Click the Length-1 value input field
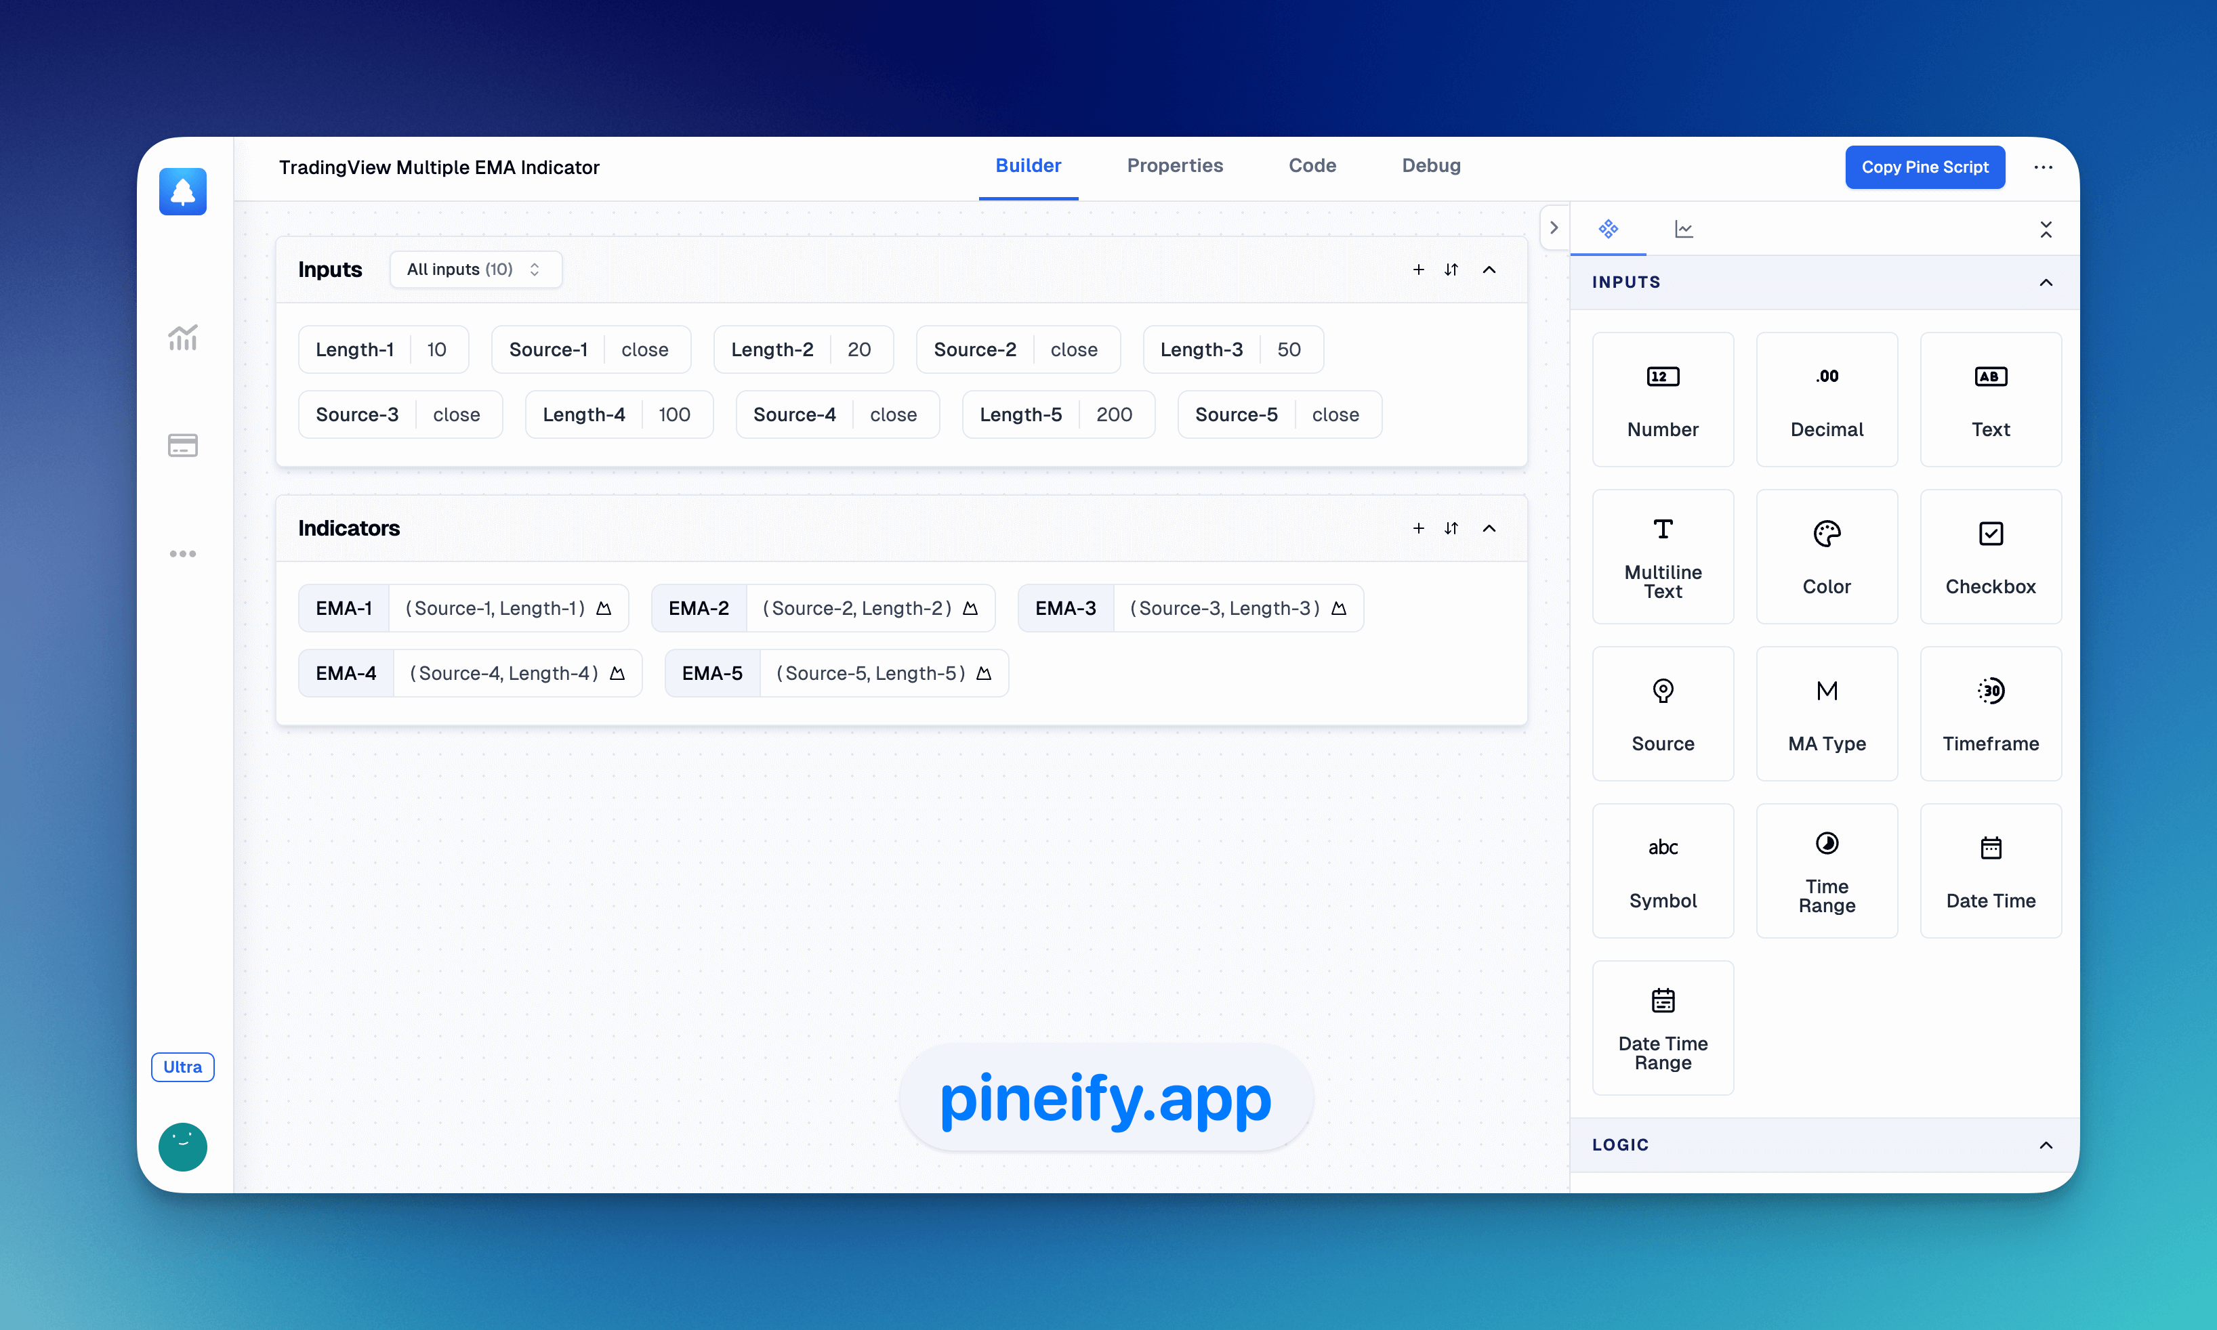This screenshot has height=1330, width=2217. (438, 348)
